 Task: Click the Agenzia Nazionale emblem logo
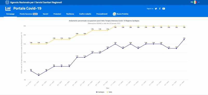point(7,2)
